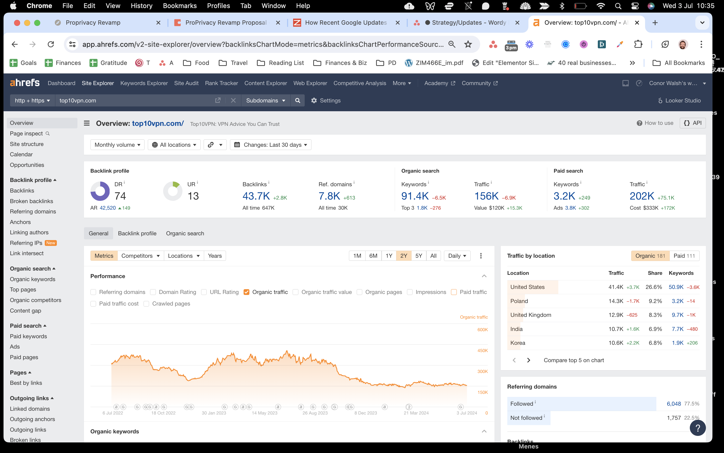Open Keywords Explorer in top navigation
The image size is (724, 453).
(x=144, y=83)
